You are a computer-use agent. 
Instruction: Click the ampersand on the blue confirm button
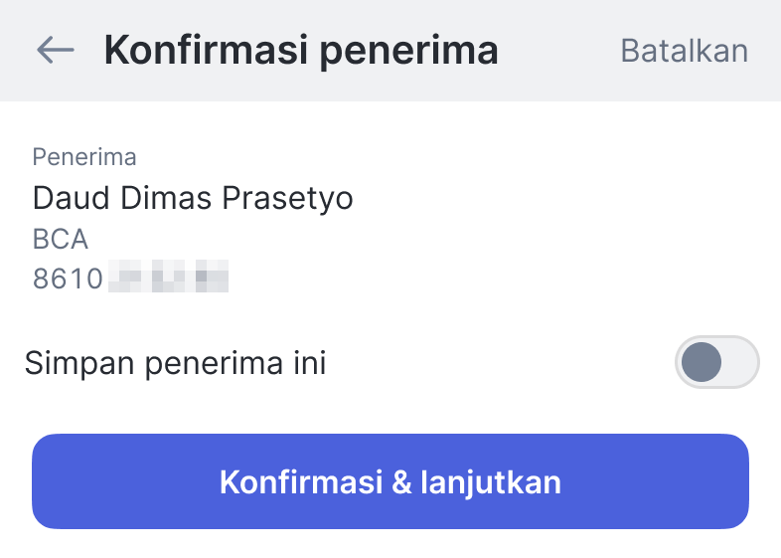(401, 482)
